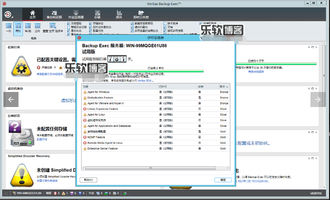Click the 重置"主页"选项卡 reset icon
This screenshot has height=200, width=330.
click(x=53, y=26)
